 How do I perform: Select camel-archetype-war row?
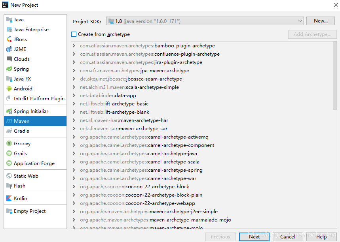click(202, 178)
